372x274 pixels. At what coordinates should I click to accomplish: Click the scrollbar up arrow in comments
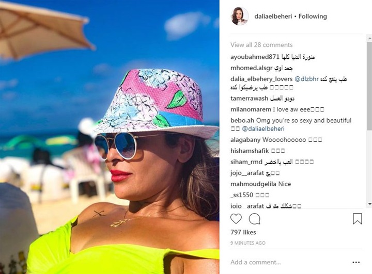[369, 38]
